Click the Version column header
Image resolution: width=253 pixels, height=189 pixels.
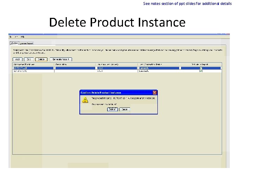pos(117,64)
